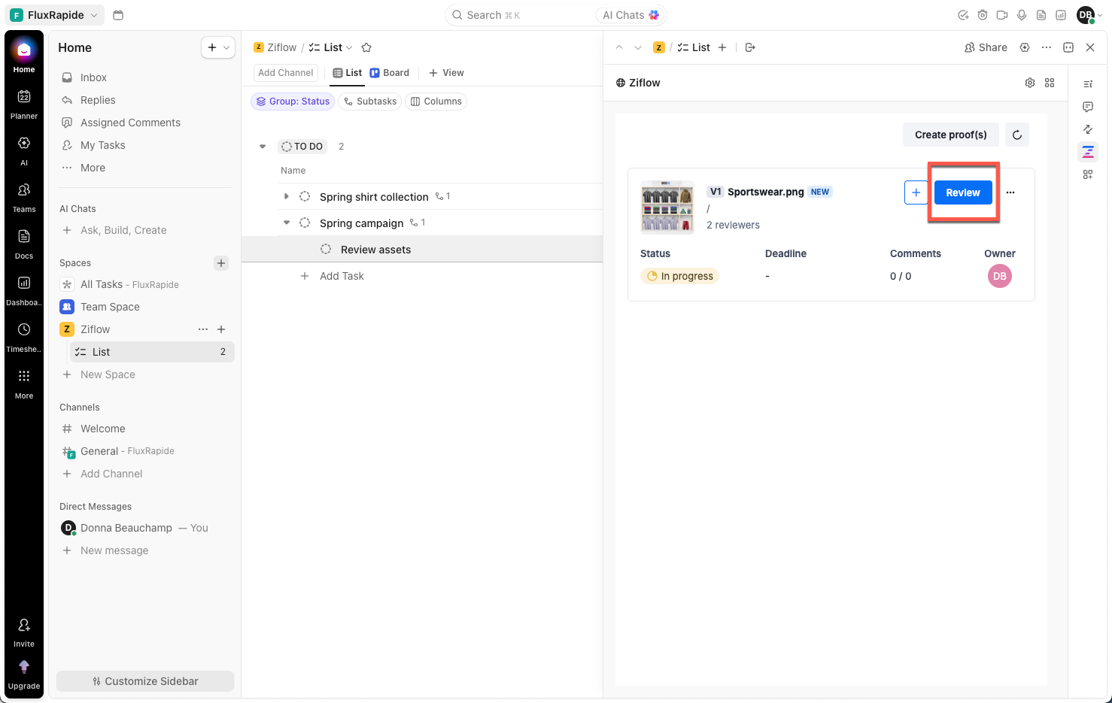Expand More items under My Tasks
Viewport: 1112px width, 703px height.
[x=93, y=168]
